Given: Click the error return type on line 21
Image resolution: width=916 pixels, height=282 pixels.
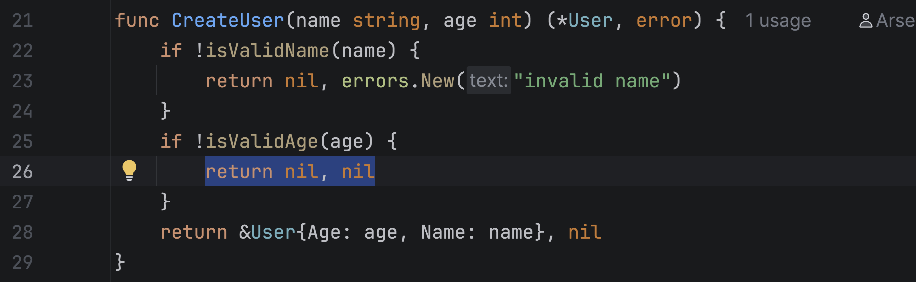Looking at the screenshot, I should click(664, 21).
